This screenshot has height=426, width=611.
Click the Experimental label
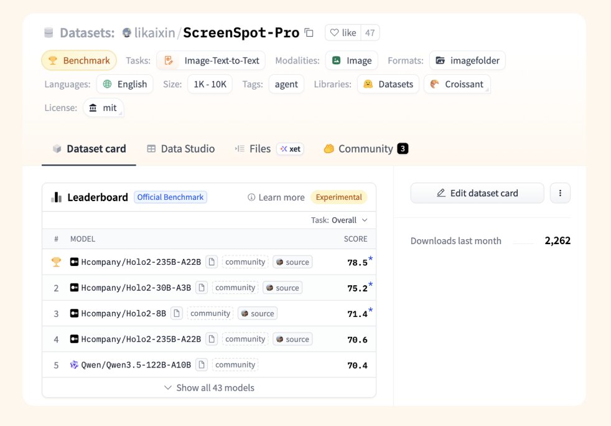coord(338,197)
